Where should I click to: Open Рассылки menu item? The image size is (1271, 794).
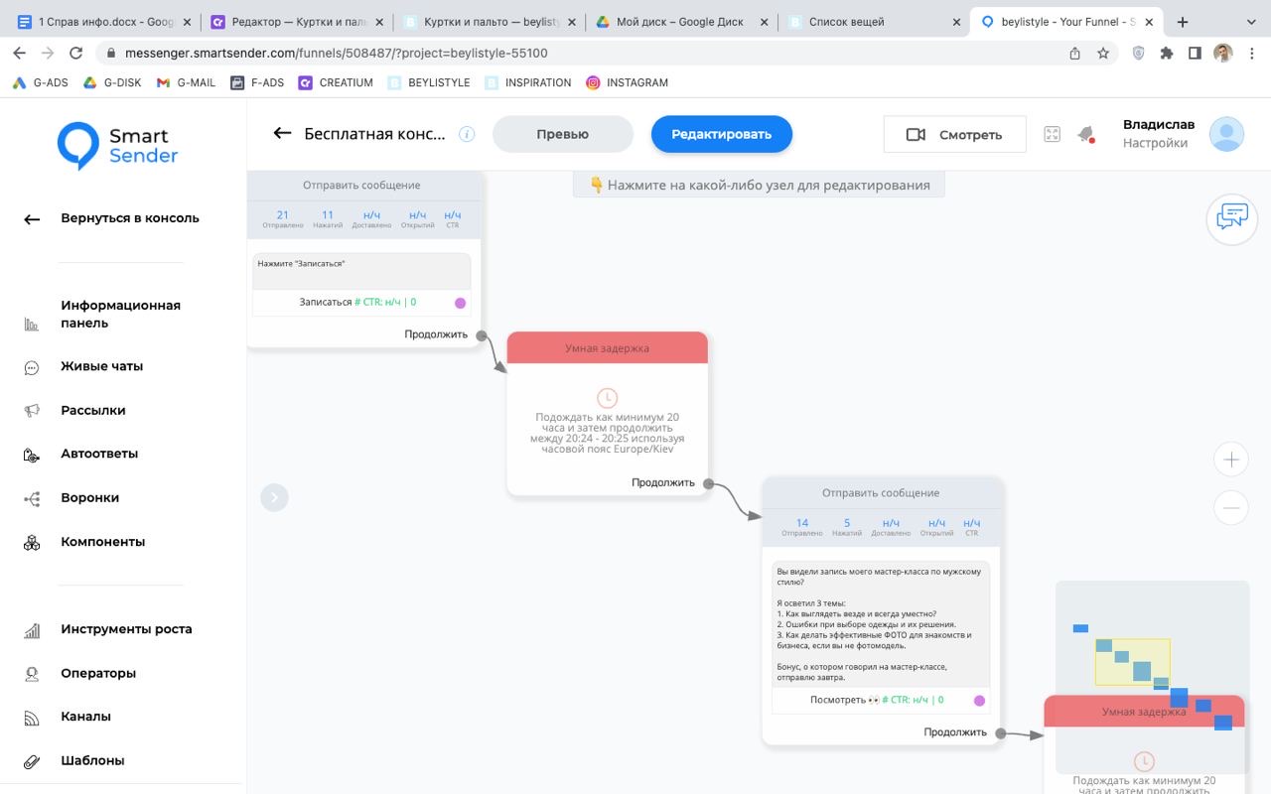click(x=92, y=410)
